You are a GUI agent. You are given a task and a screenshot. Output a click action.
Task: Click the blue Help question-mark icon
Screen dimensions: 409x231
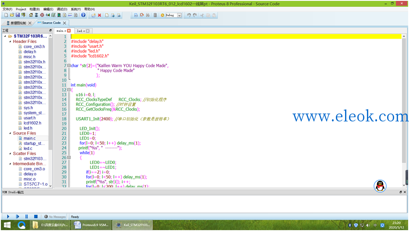click(83, 15)
